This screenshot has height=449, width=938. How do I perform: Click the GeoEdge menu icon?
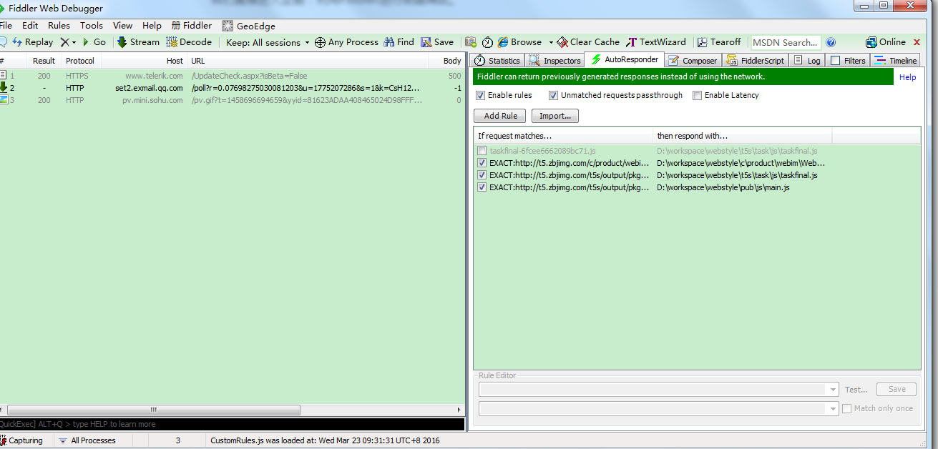(228, 26)
